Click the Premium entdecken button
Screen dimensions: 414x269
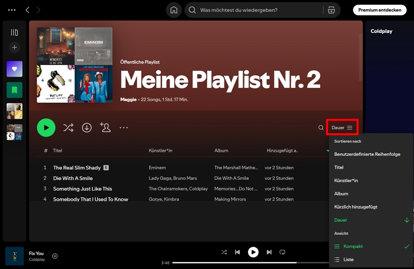379,10
